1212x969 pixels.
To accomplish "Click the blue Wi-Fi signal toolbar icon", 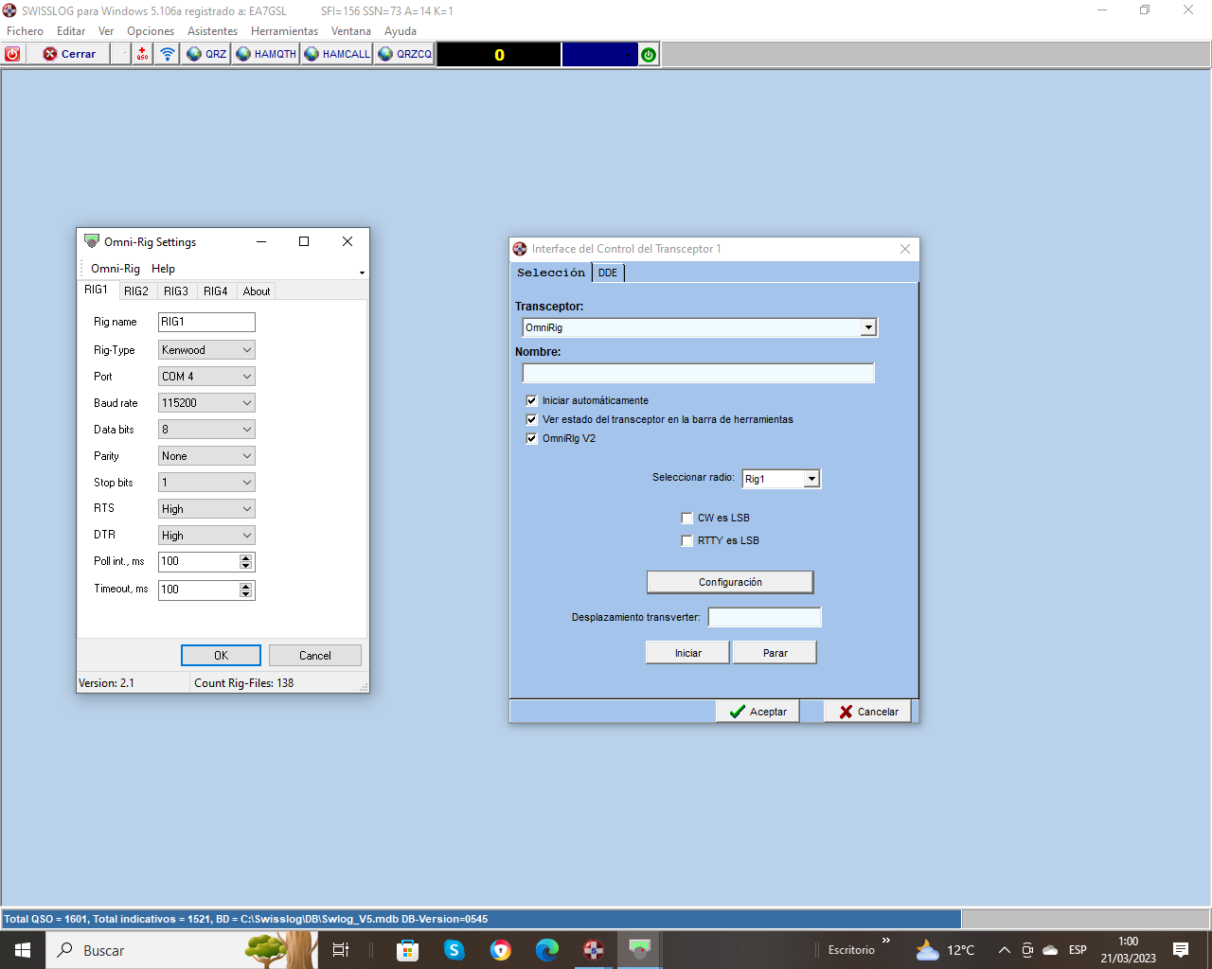I will pyautogui.click(x=168, y=54).
